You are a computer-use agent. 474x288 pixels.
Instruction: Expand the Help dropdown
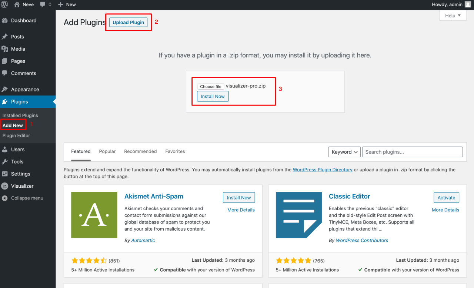pos(453,16)
